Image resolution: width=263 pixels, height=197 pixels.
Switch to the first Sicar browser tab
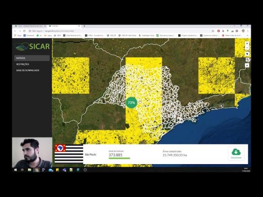(x=30, y=26)
